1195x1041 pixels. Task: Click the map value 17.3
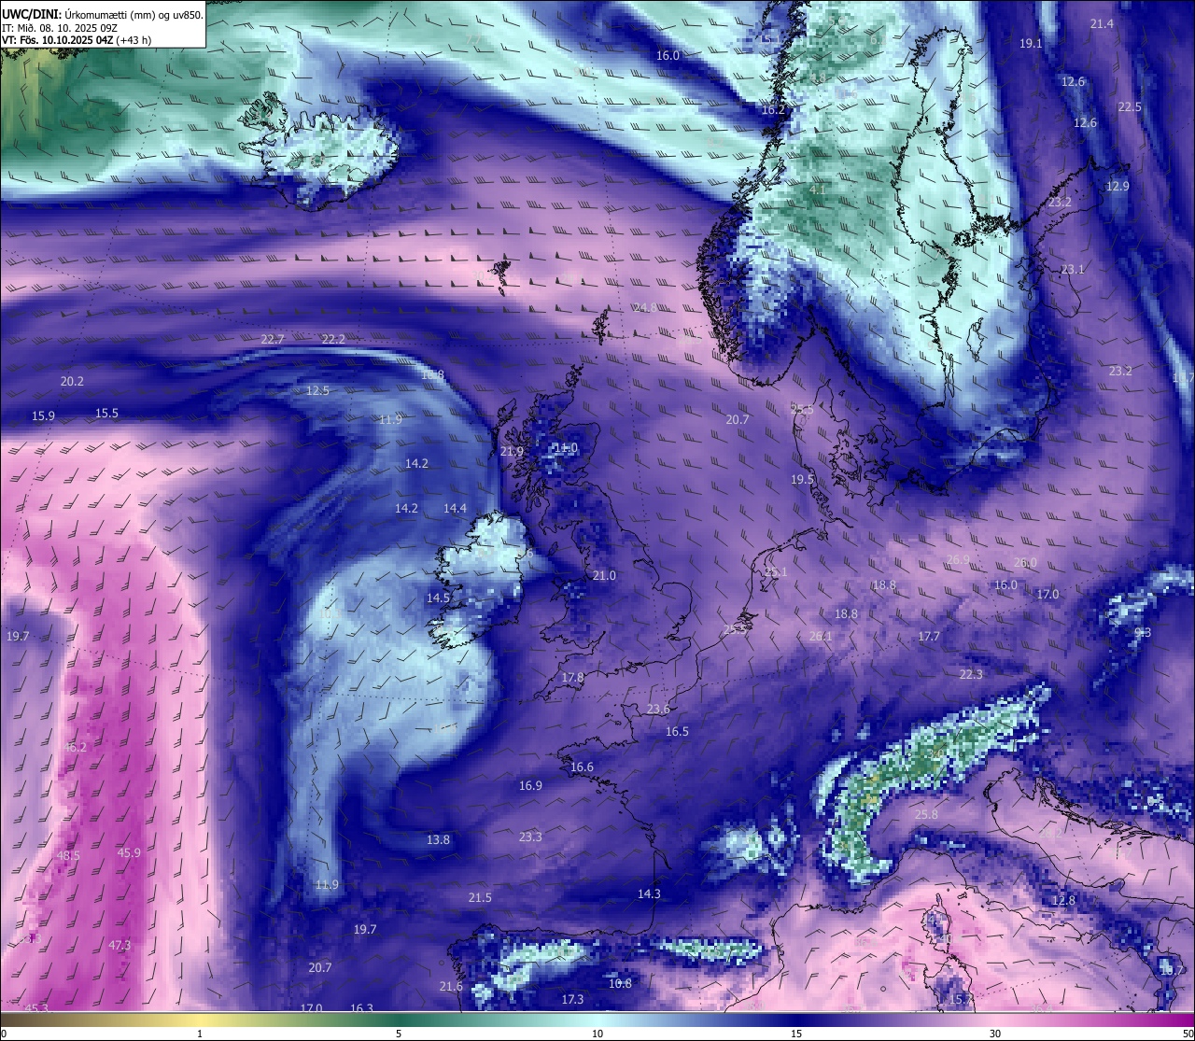pos(572,999)
